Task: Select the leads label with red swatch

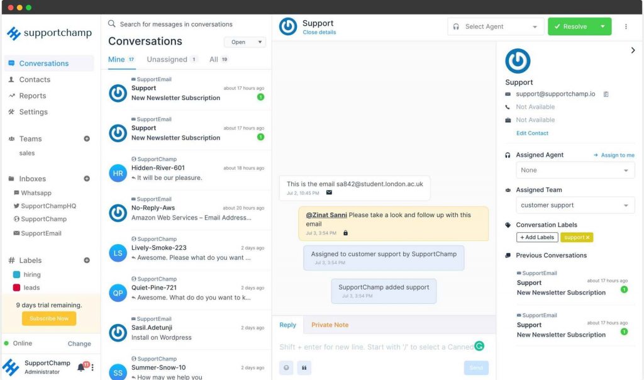Action: pyautogui.click(x=26, y=288)
